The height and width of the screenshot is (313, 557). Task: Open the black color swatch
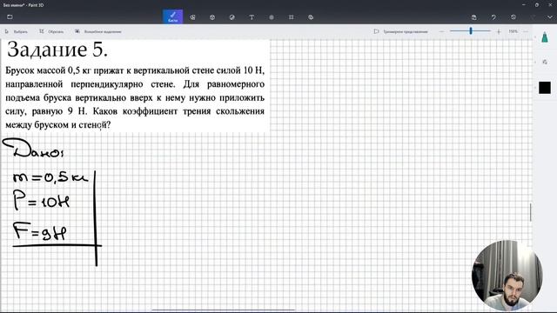click(x=545, y=88)
